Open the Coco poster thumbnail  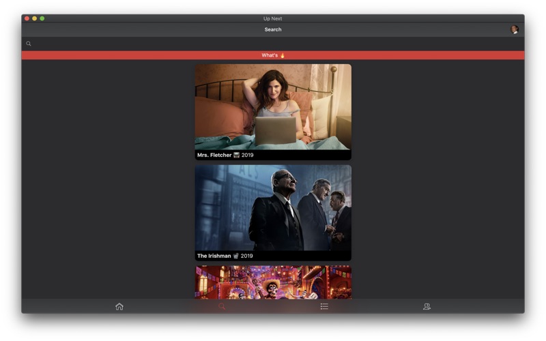[x=273, y=282]
